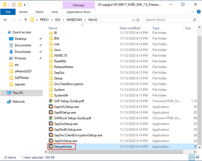Select the Jaws folder icon
The width and height of the screenshot is (202, 161).
(x=51, y=50)
